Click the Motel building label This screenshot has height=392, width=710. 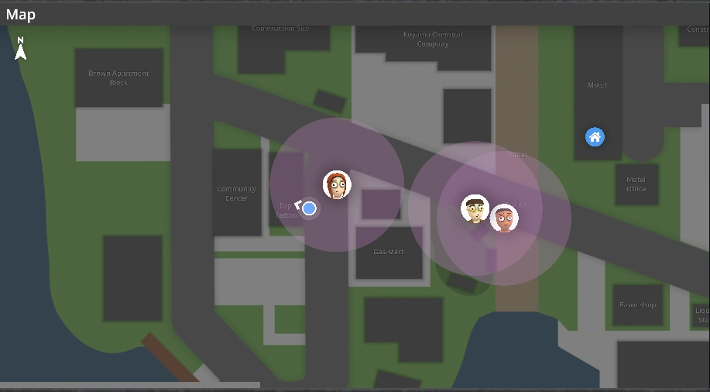click(597, 84)
